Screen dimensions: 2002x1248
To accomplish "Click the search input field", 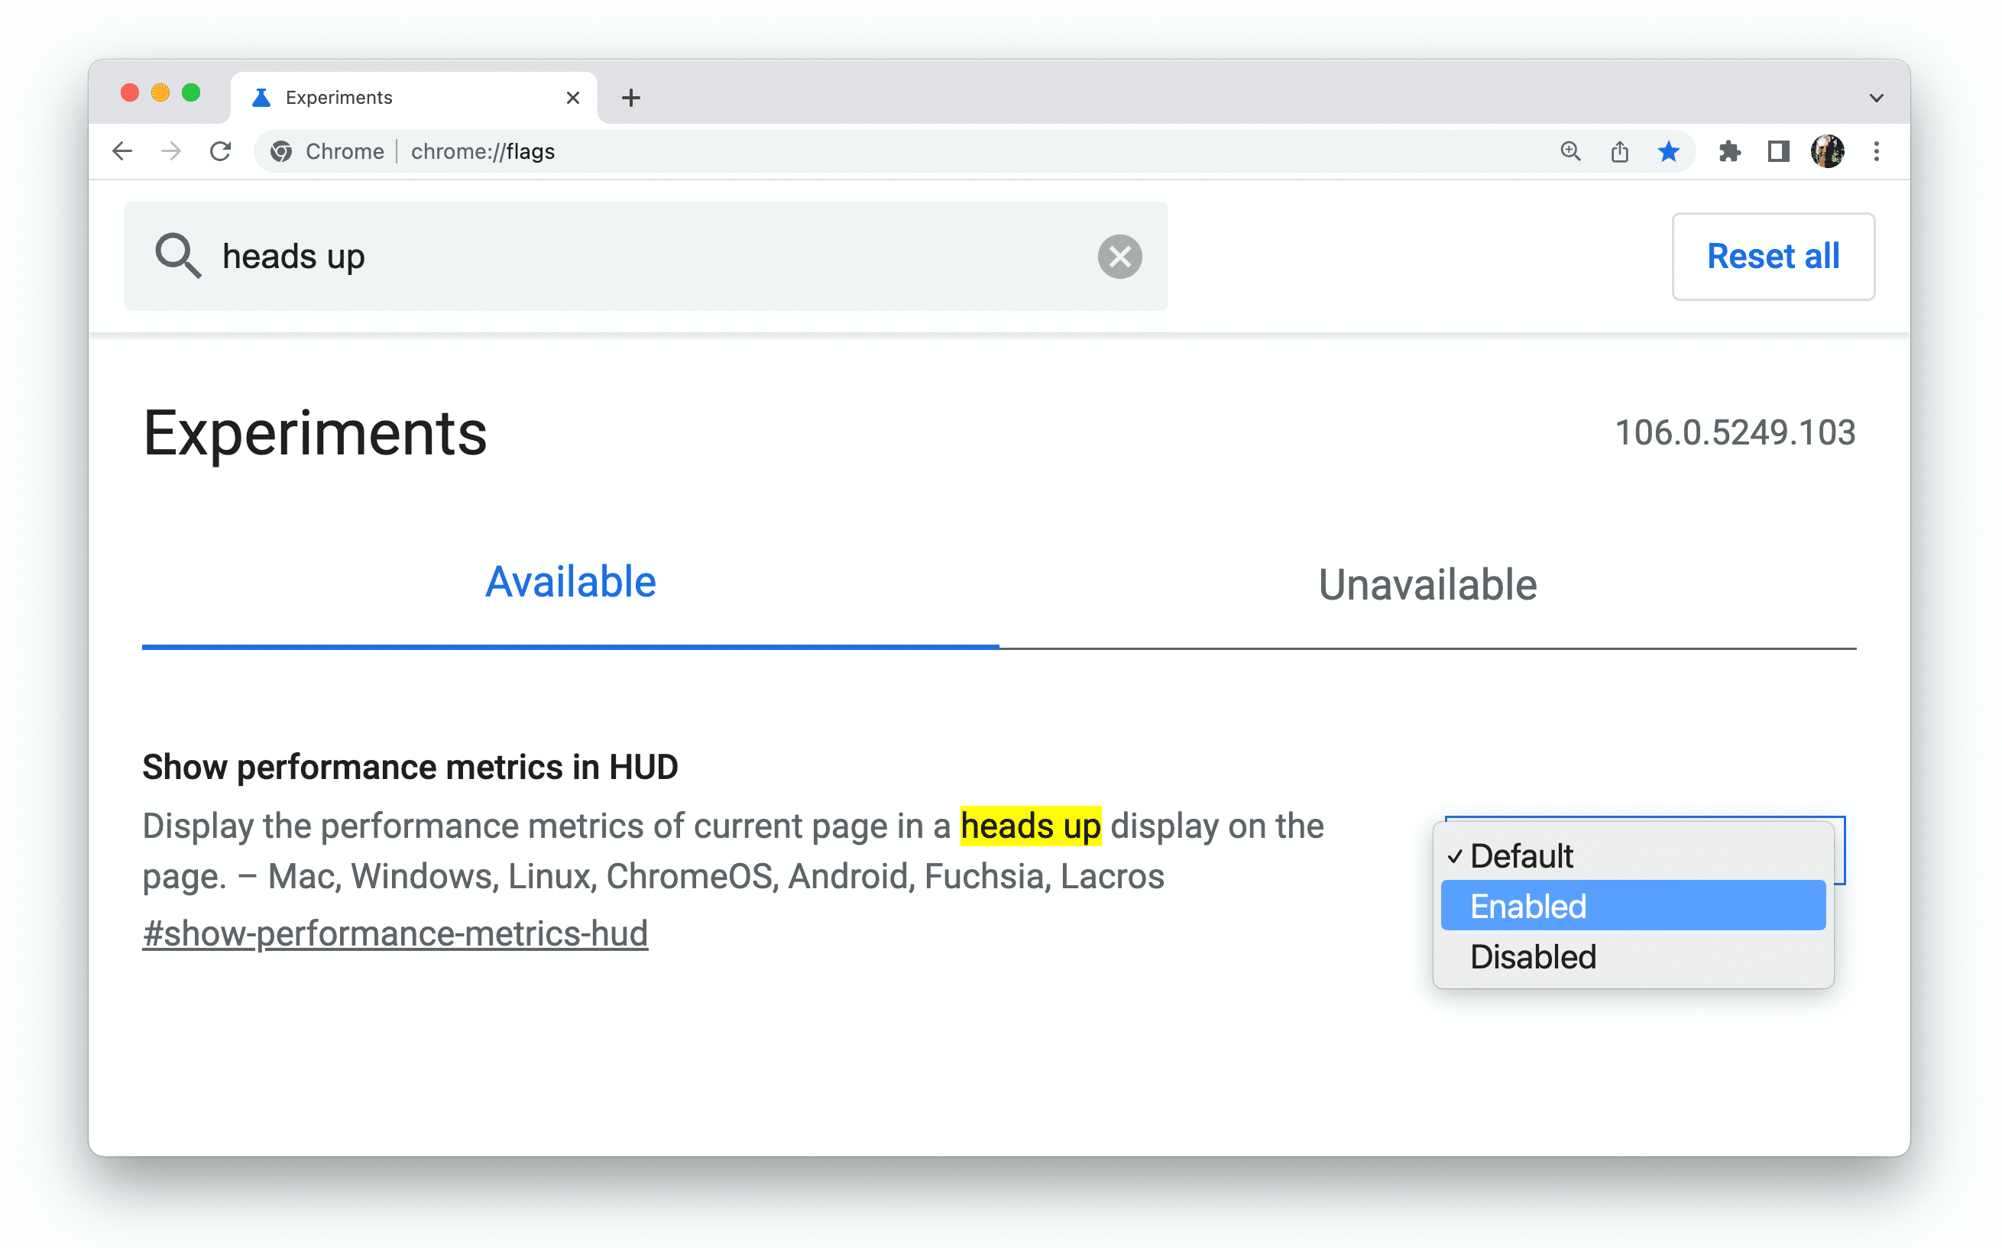I will pyautogui.click(x=646, y=256).
